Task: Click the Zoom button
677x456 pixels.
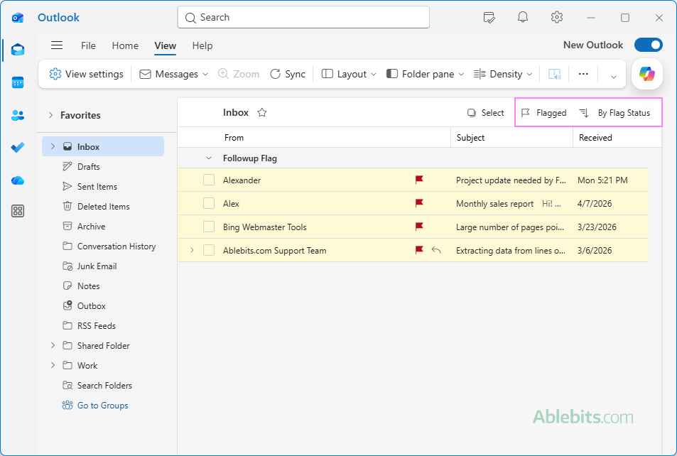Action: (x=239, y=75)
